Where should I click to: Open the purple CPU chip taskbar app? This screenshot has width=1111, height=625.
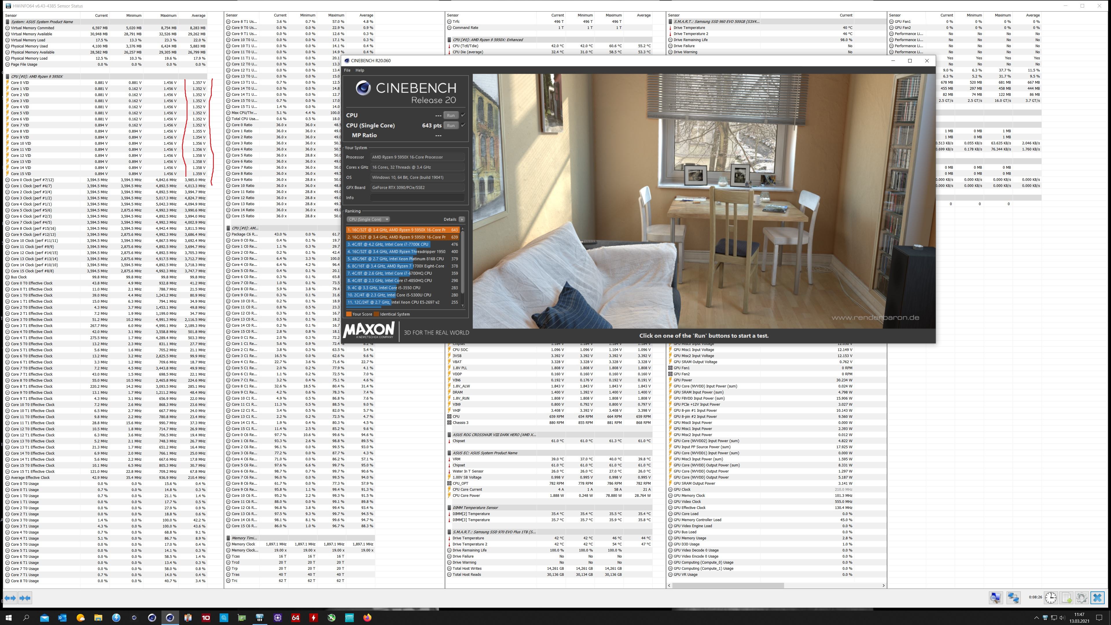[x=278, y=618]
